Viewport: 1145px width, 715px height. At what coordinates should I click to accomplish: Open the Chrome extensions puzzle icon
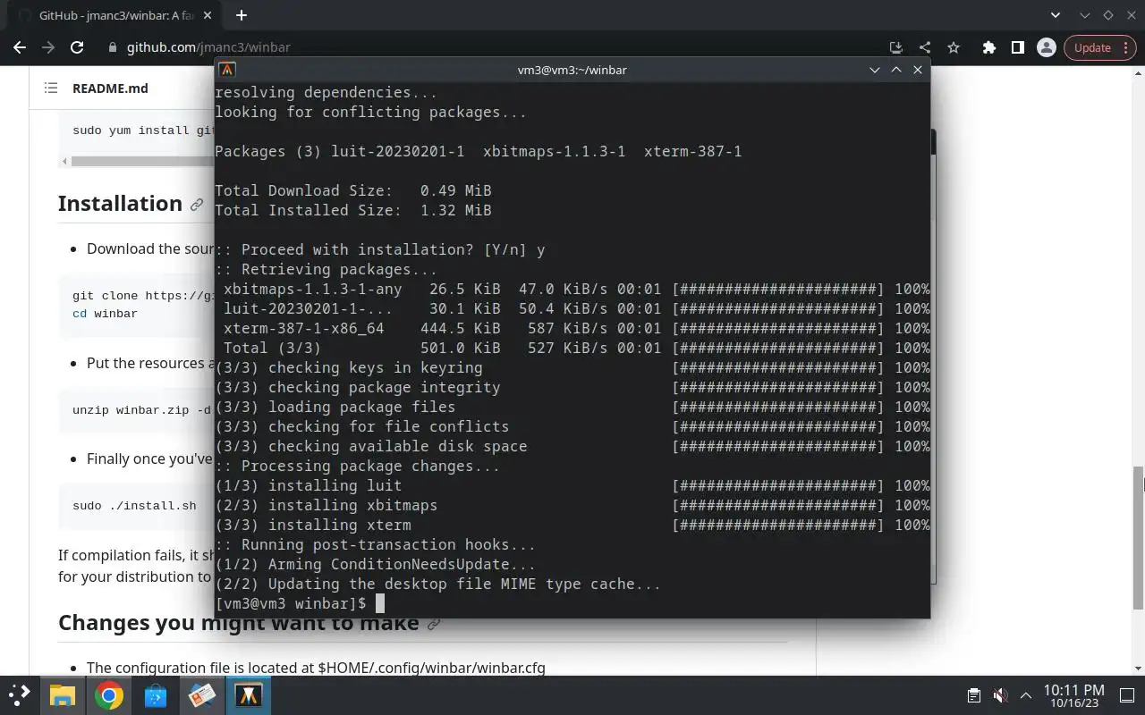(988, 47)
